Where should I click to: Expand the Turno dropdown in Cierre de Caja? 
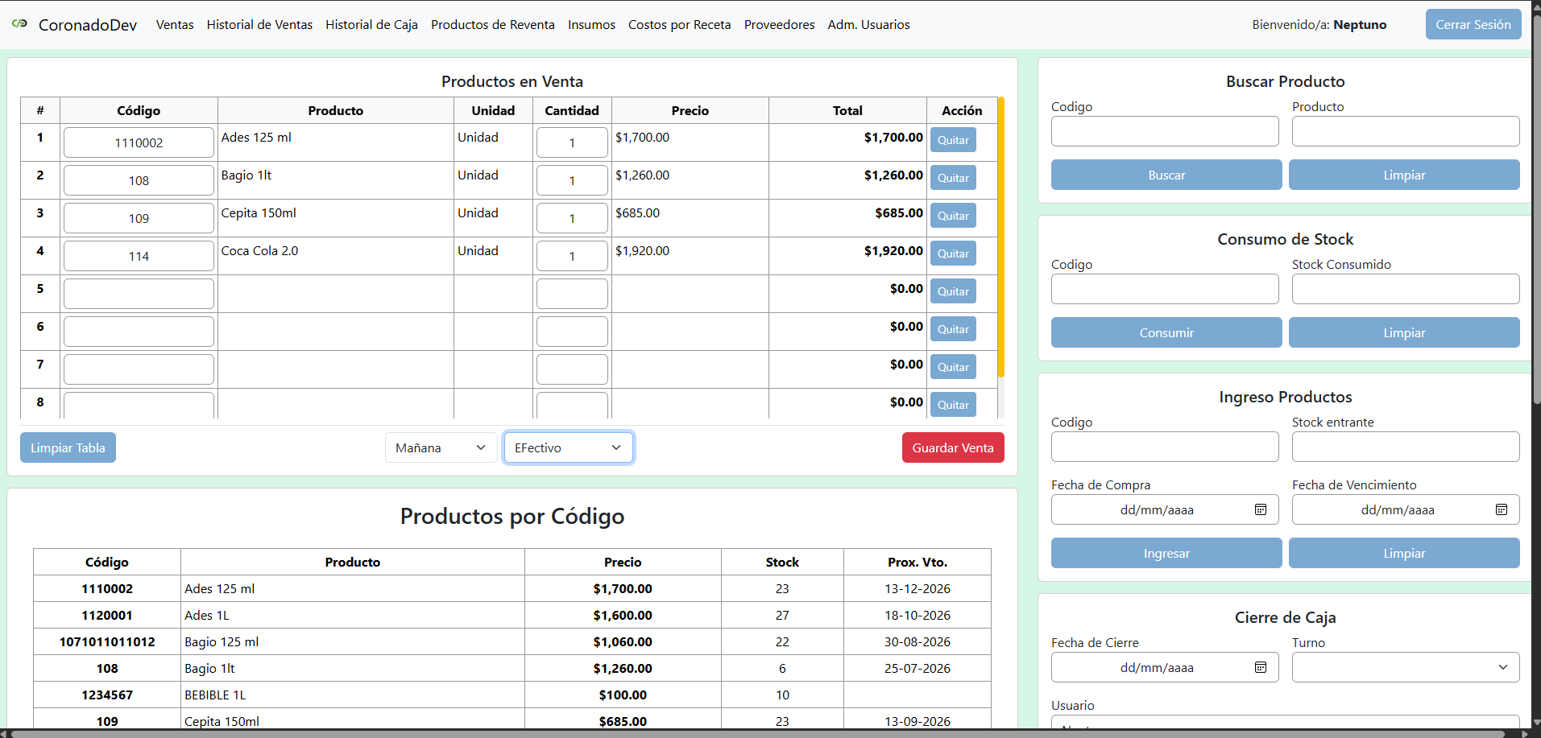click(1406, 667)
